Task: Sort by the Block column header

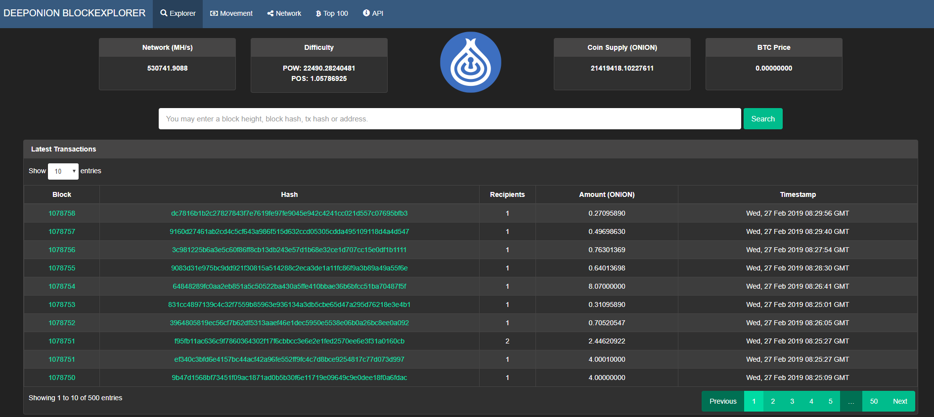Action: [x=62, y=194]
